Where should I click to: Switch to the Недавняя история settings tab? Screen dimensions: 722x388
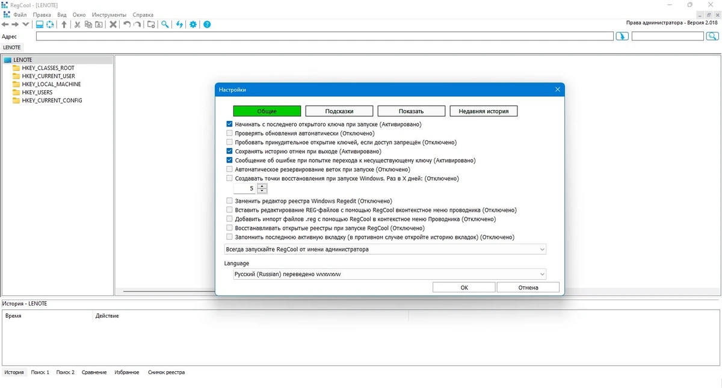pos(484,111)
